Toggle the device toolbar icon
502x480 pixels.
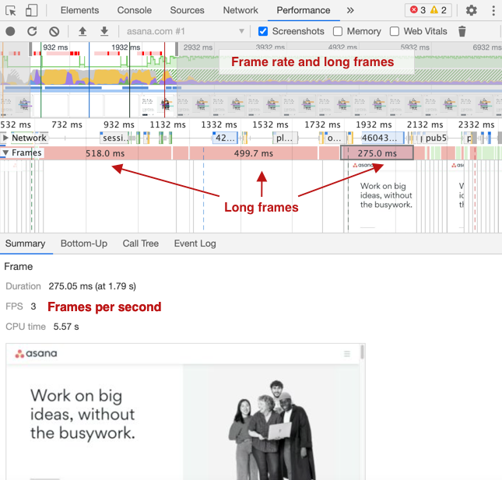tap(31, 11)
